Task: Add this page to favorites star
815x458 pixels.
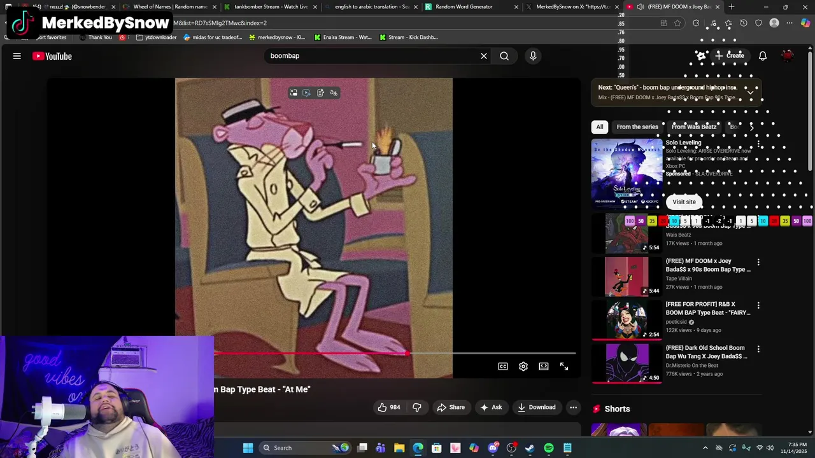Action: (x=677, y=23)
